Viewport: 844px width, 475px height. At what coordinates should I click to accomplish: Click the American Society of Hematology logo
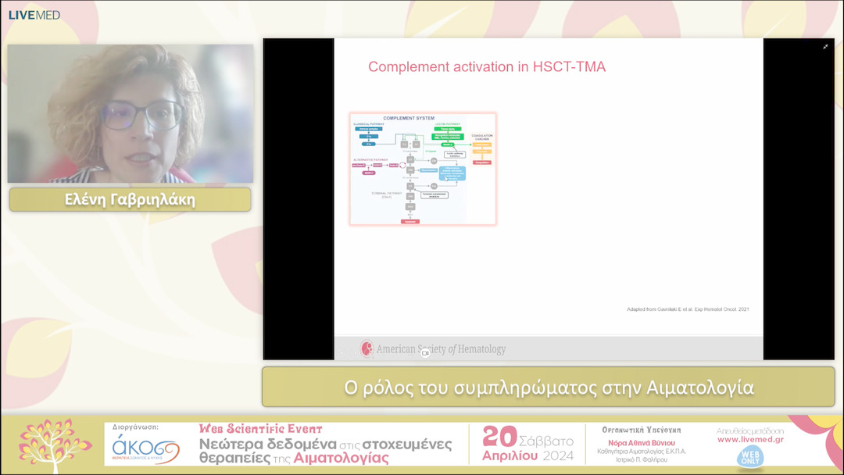pos(433,349)
